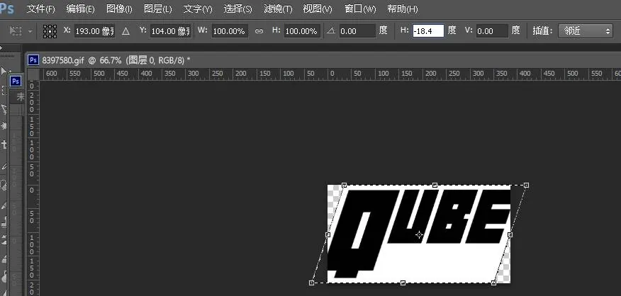Image resolution: width=621 pixels, height=296 pixels.
Task: Click the horizontal skew field -18.4
Action: (428, 31)
